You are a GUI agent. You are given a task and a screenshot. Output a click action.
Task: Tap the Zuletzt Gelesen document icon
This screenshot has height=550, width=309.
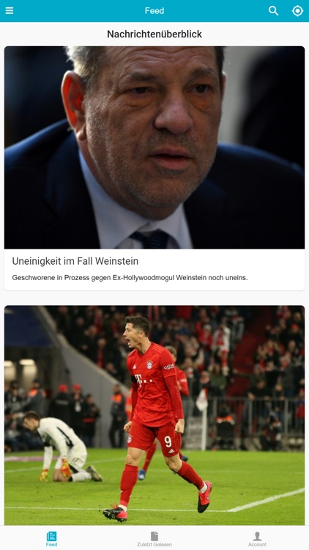click(154, 536)
